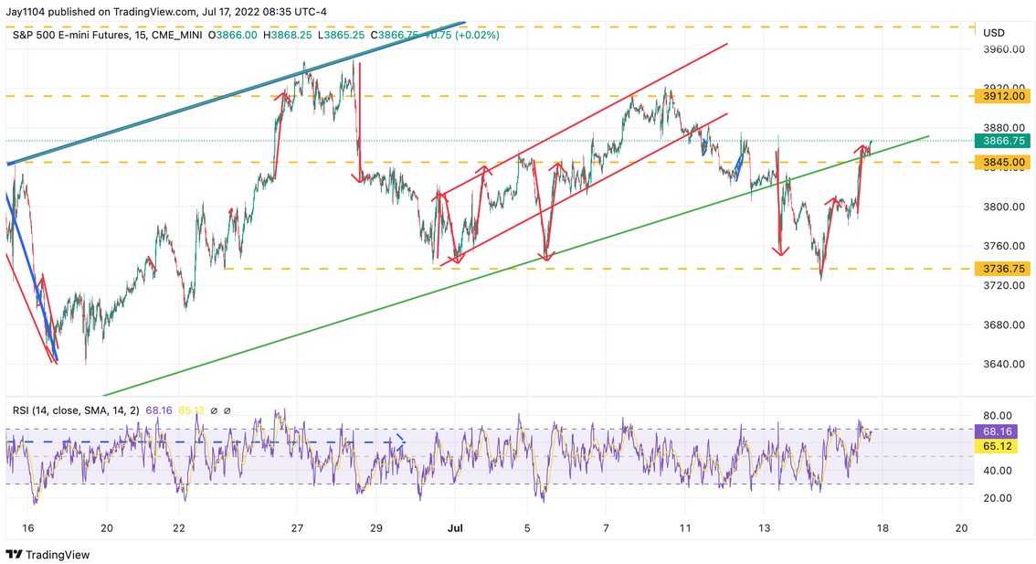Click the 3800.00 price axis label
Viewport: 1036px width, 564px height.
click(1004, 207)
